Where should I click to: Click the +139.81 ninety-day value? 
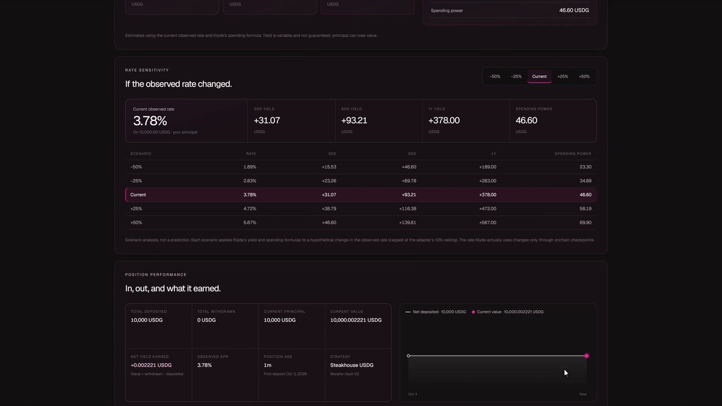pyautogui.click(x=407, y=223)
